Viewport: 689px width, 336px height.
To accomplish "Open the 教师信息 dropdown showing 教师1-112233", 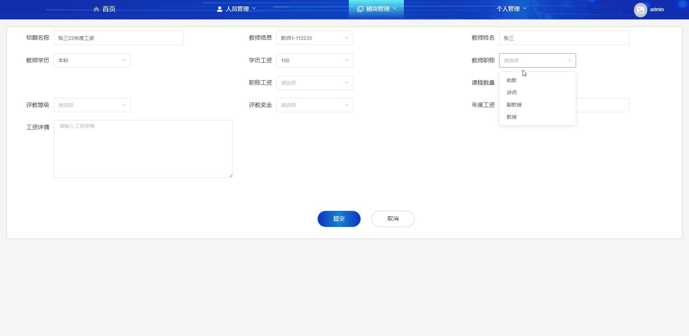I will click(315, 38).
